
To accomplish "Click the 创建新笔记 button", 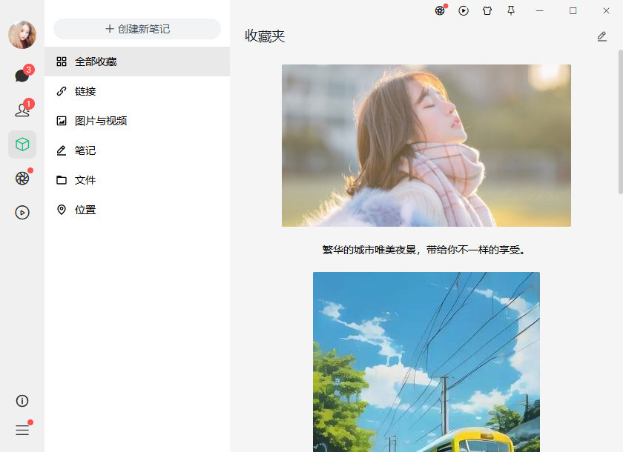I will [137, 29].
